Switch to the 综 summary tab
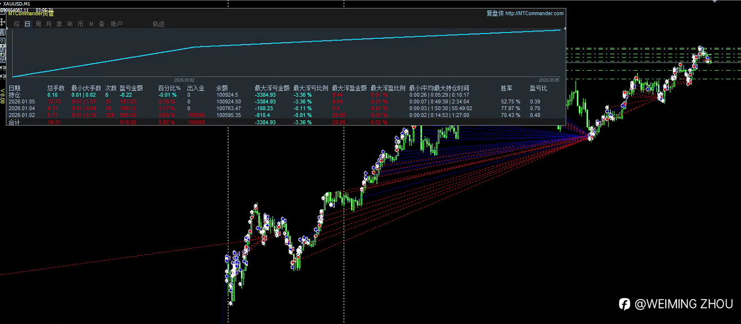Image resolution: width=741 pixels, height=324 pixels. pyautogui.click(x=17, y=24)
